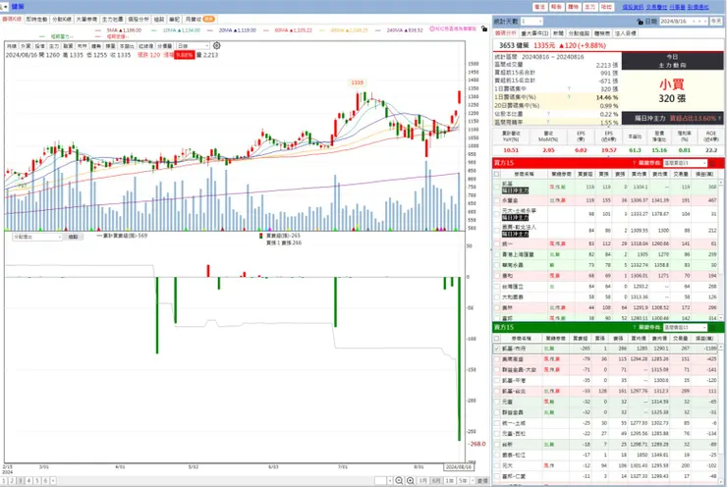
Task: Click 買方15 table scrollbar up arrow
Action: (720, 183)
